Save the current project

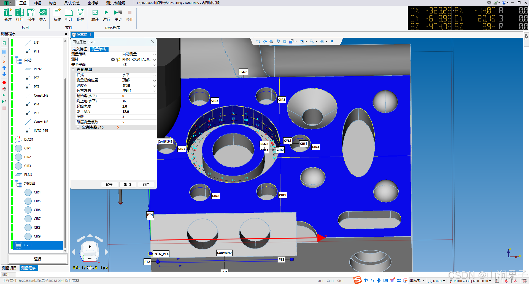[31, 15]
